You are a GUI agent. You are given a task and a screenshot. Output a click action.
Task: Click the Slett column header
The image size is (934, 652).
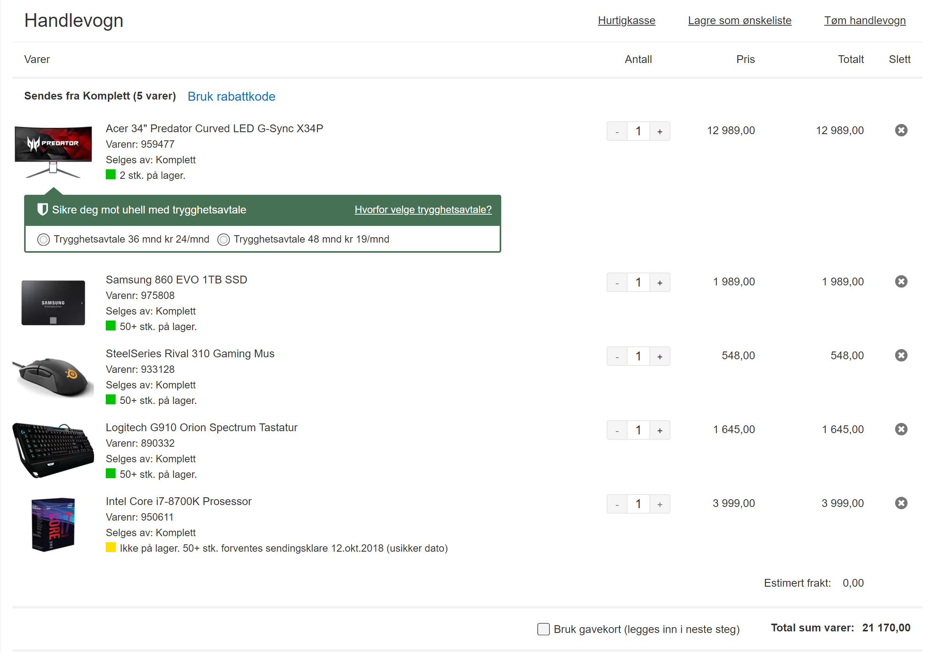(899, 59)
